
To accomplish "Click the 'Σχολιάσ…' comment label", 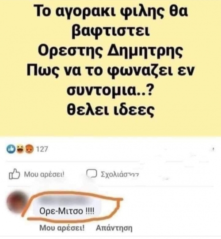I will click(120, 174).
